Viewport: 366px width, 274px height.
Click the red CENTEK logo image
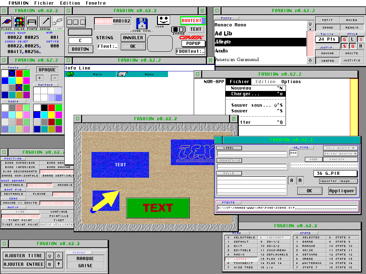[192, 37]
